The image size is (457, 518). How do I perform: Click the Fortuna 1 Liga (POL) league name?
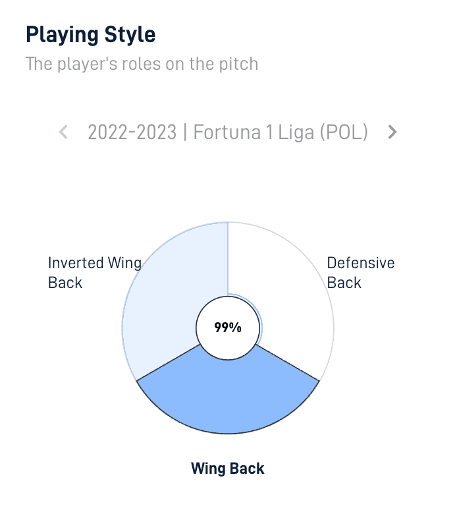point(281,132)
